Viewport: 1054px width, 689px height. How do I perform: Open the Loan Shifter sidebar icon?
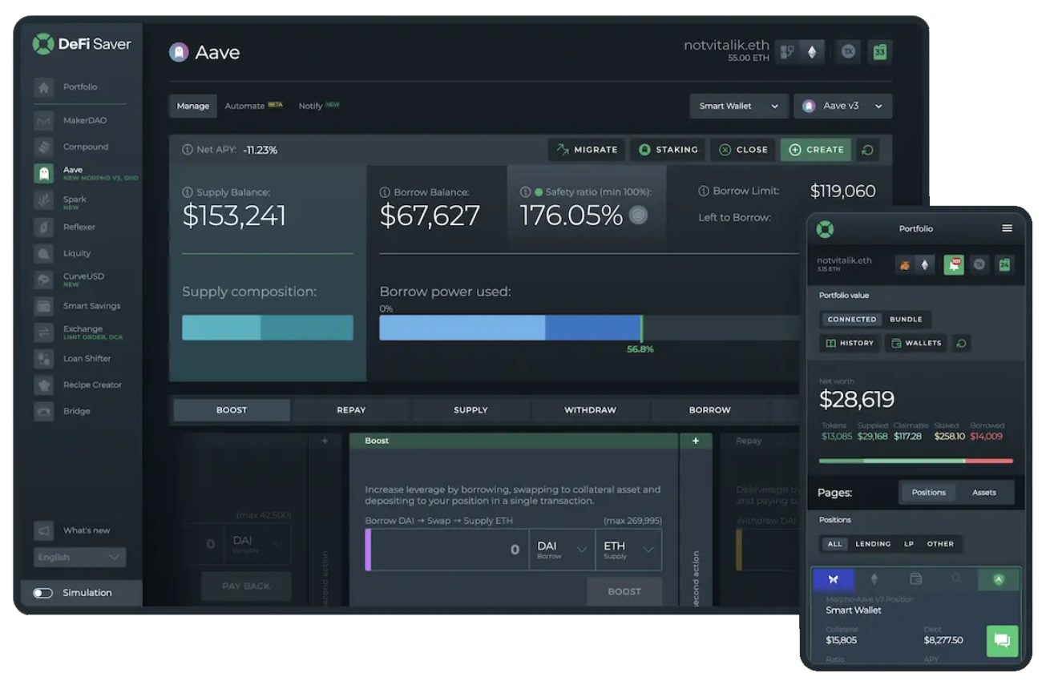[44, 359]
